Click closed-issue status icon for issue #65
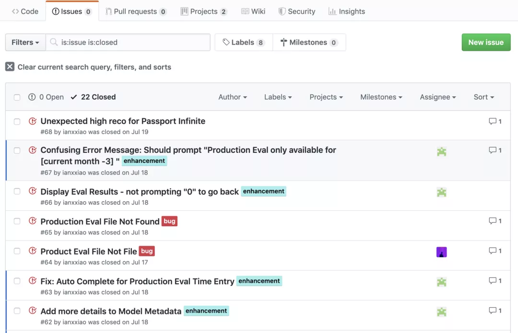The width and height of the screenshot is (518, 333). pyautogui.click(x=33, y=221)
